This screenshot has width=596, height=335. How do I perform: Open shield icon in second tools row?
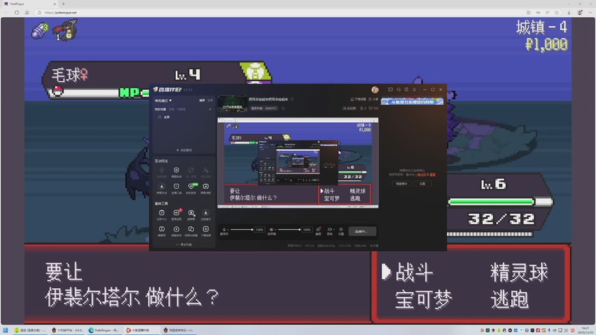[x=176, y=188]
